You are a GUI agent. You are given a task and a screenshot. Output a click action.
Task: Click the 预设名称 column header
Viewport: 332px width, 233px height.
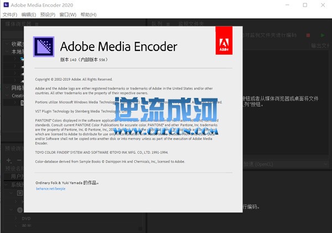click(x=14, y=169)
